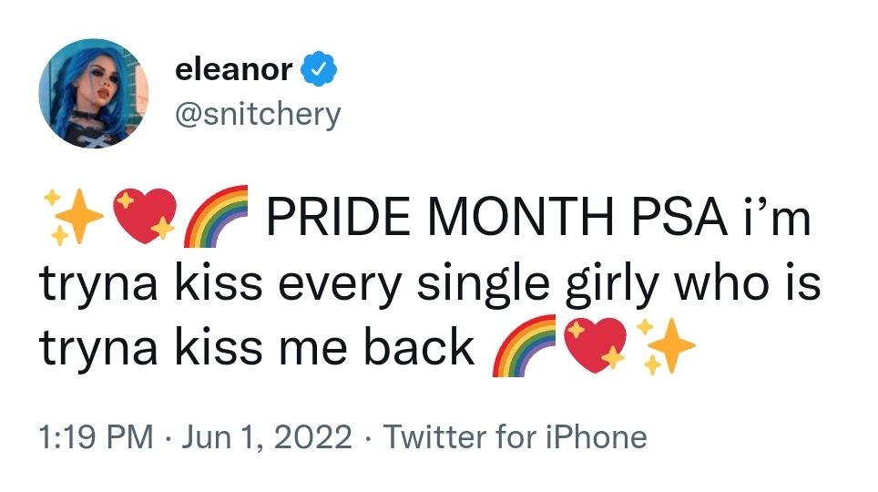The image size is (878, 492).
Task: Click the words 'who is' in the tweet
Action: click(x=747, y=282)
